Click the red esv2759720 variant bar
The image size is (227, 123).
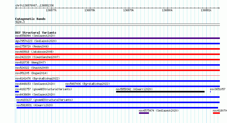pos(117,49)
